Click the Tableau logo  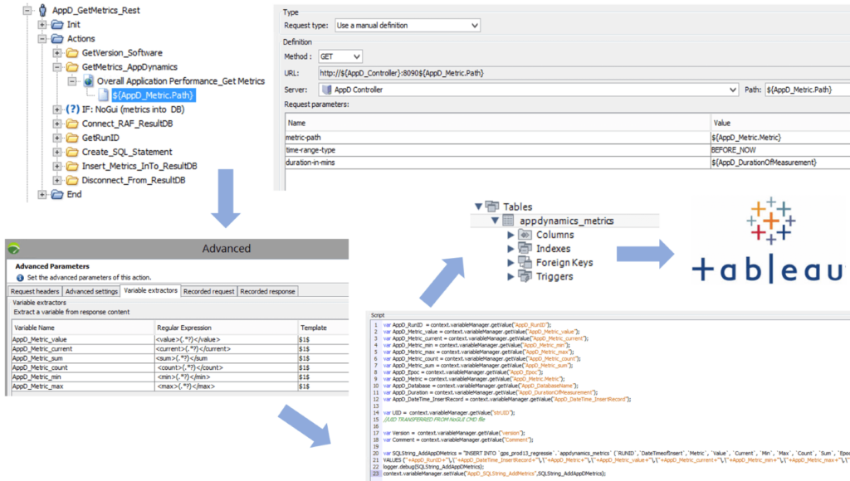[x=769, y=240]
